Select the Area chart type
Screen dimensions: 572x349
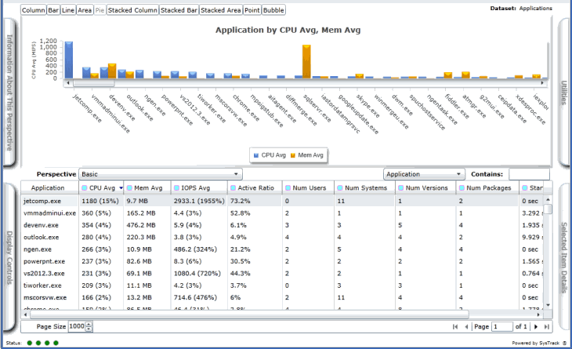(x=85, y=10)
